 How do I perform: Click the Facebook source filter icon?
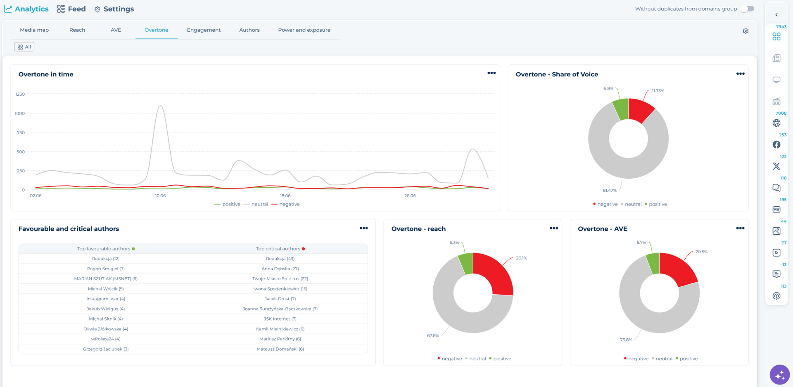tap(776, 145)
